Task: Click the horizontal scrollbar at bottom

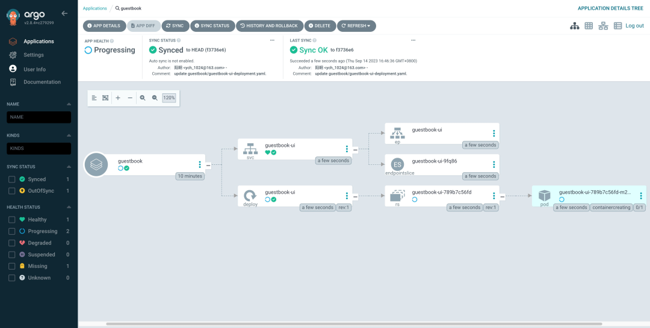Action: point(354,324)
